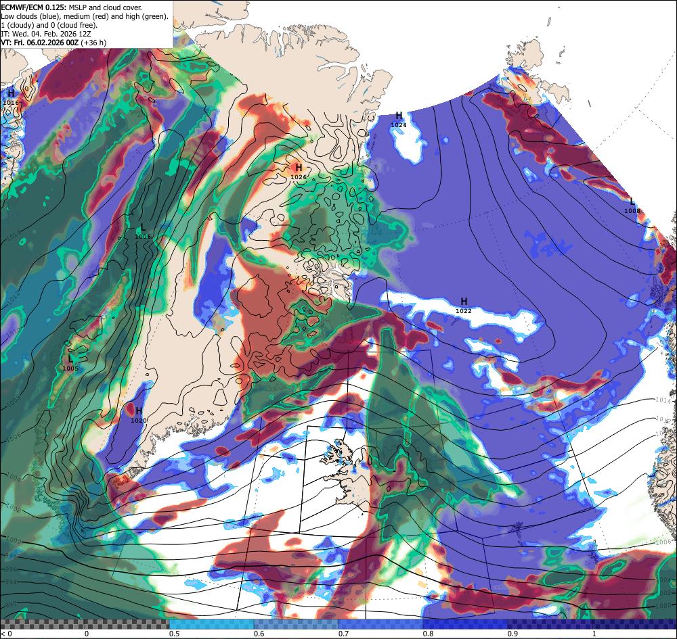Click the colorbar swatch between 0.6 and 0.7

coord(297,624)
